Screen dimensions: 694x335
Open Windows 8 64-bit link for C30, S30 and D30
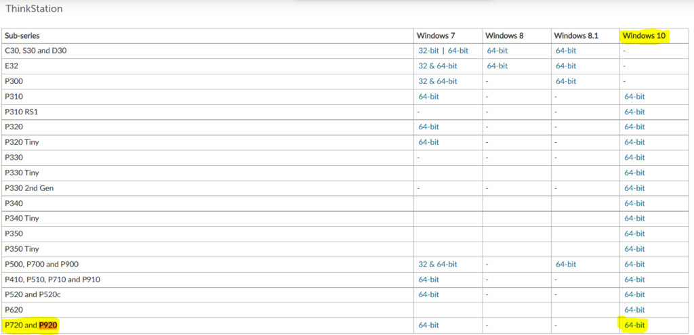497,51
